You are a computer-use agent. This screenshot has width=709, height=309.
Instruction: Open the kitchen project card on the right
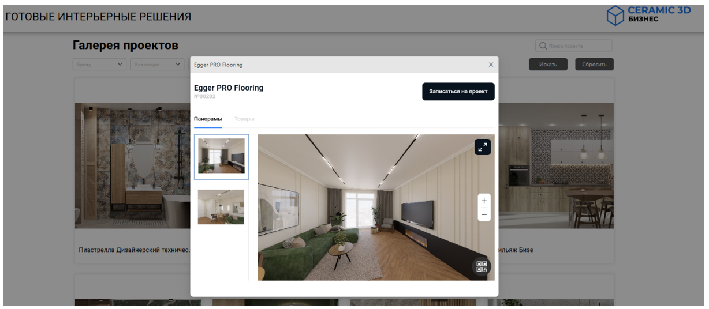[556, 165]
